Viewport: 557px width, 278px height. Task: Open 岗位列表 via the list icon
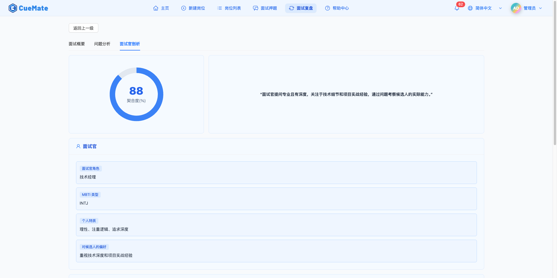[220, 8]
